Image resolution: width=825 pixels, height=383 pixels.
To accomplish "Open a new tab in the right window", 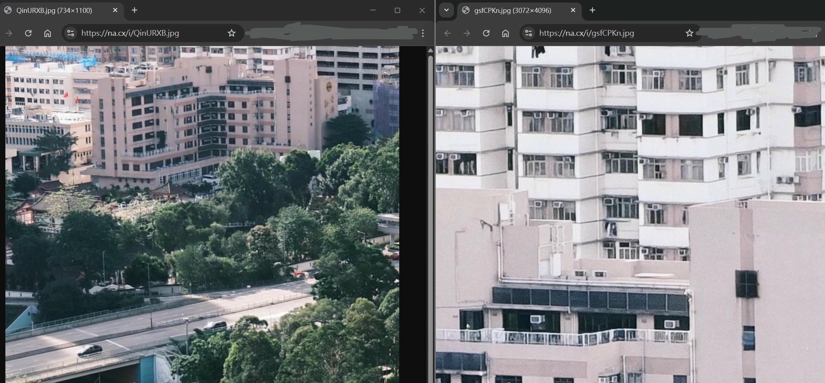I will tap(592, 10).
